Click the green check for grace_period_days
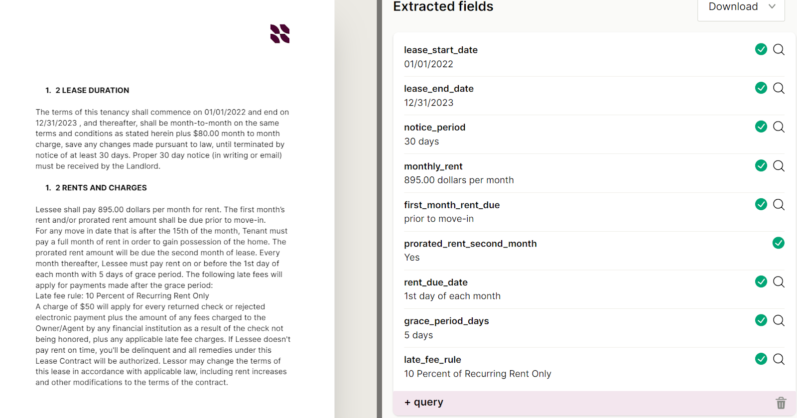 pyautogui.click(x=761, y=320)
